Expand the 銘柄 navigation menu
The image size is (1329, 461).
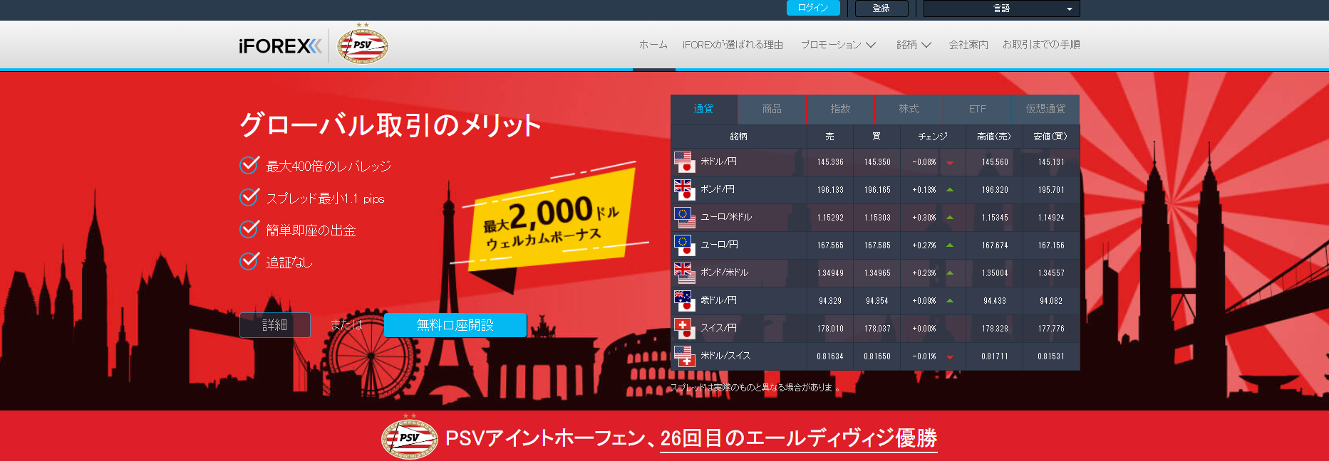914,45
